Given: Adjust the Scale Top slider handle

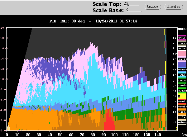Looking at the screenshot, I should pyautogui.click(x=127, y=4).
